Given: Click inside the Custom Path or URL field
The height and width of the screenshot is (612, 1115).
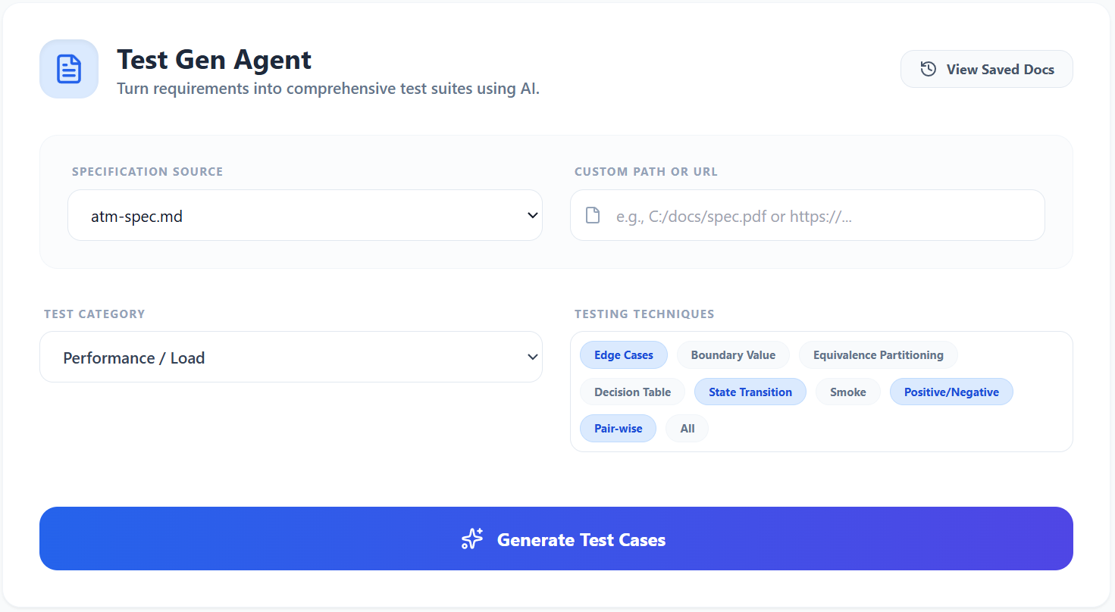Looking at the screenshot, I should click(807, 215).
